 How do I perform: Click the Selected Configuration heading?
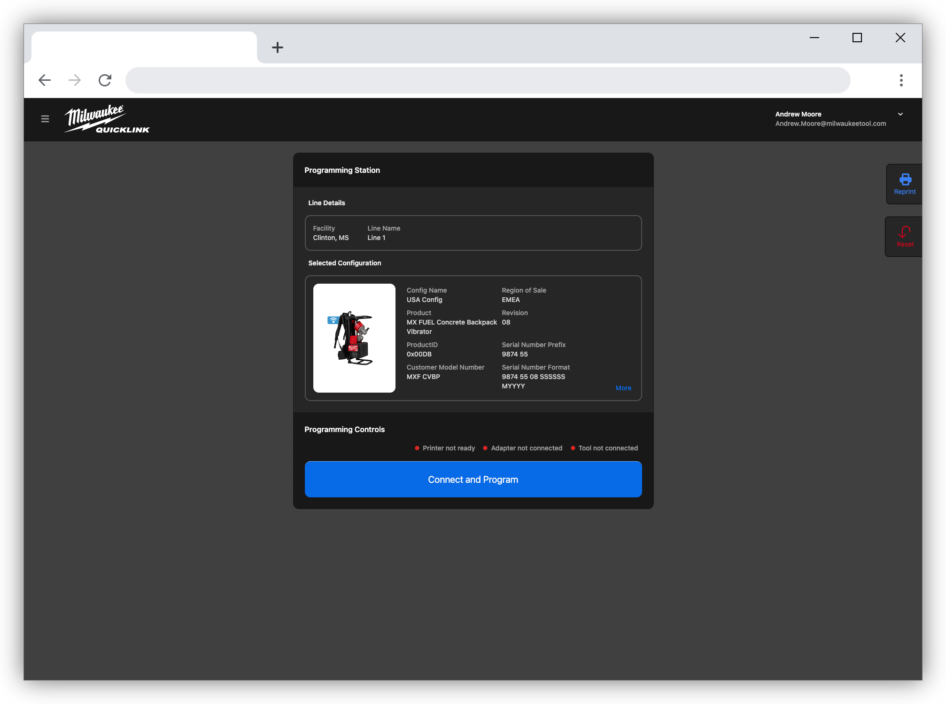[344, 263]
